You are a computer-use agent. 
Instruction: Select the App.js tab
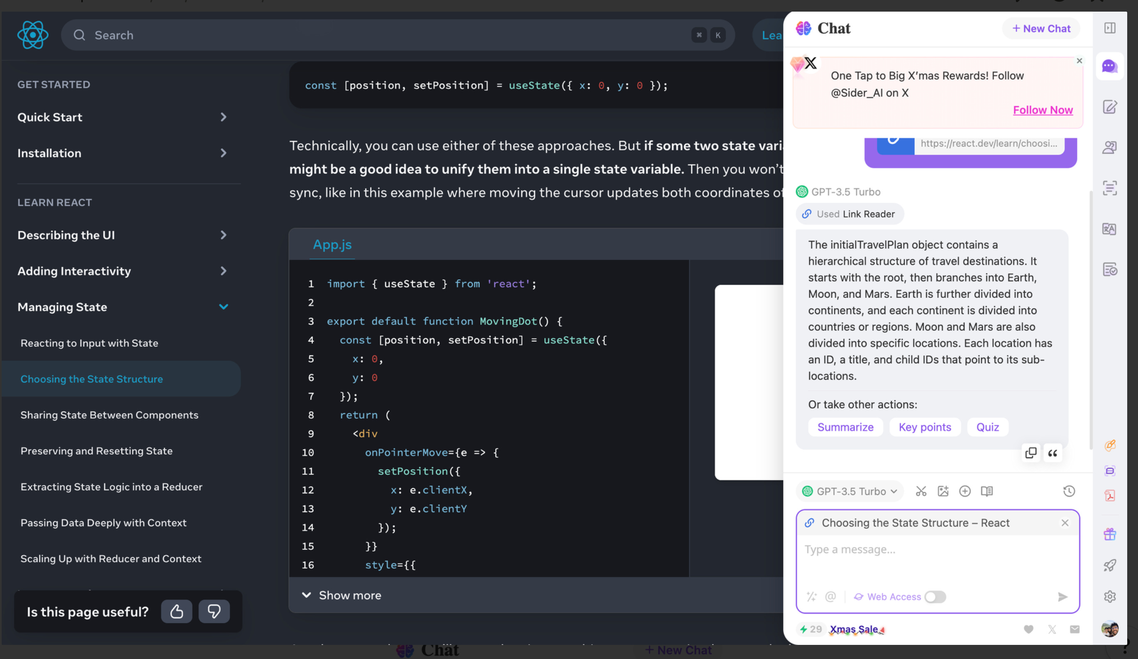pyautogui.click(x=332, y=244)
